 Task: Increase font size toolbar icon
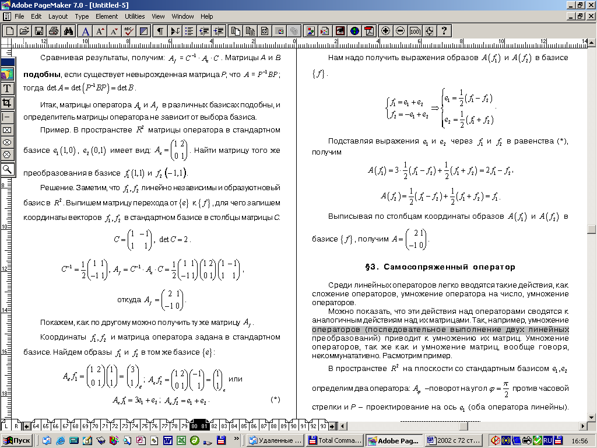(100, 31)
